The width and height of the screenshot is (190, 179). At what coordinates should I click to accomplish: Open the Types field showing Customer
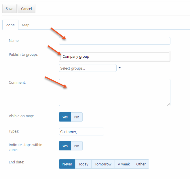(x=81, y=131)
